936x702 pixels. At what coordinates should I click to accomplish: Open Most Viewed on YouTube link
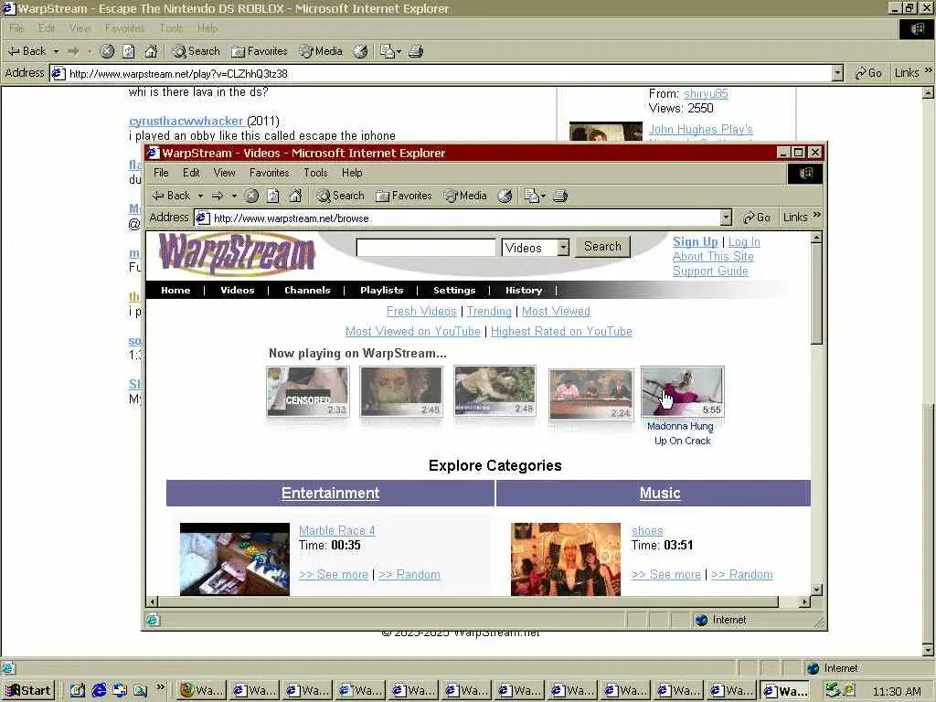pos(412,331)
